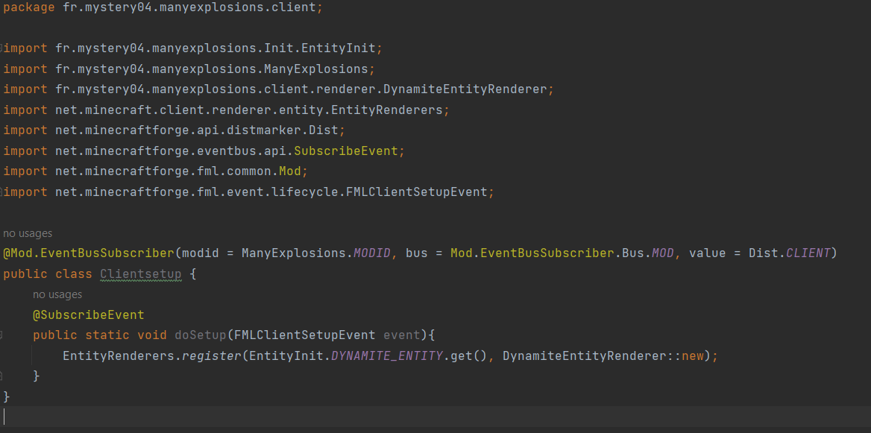The width and height of the screenshot is (871, 433).
Task: Click the event parameter name
Action: pyautogui.click(x=402, y=335)
